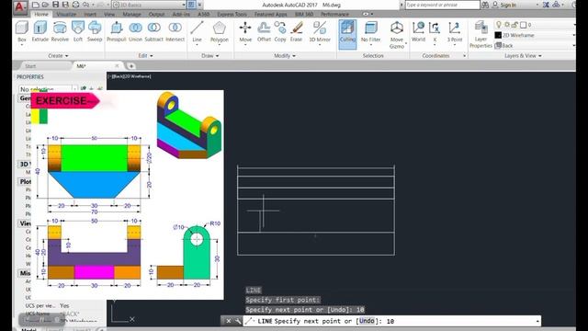The image size is (588, 331).
Task: Click the Featured Apps tab
Action: pos(270,15)
